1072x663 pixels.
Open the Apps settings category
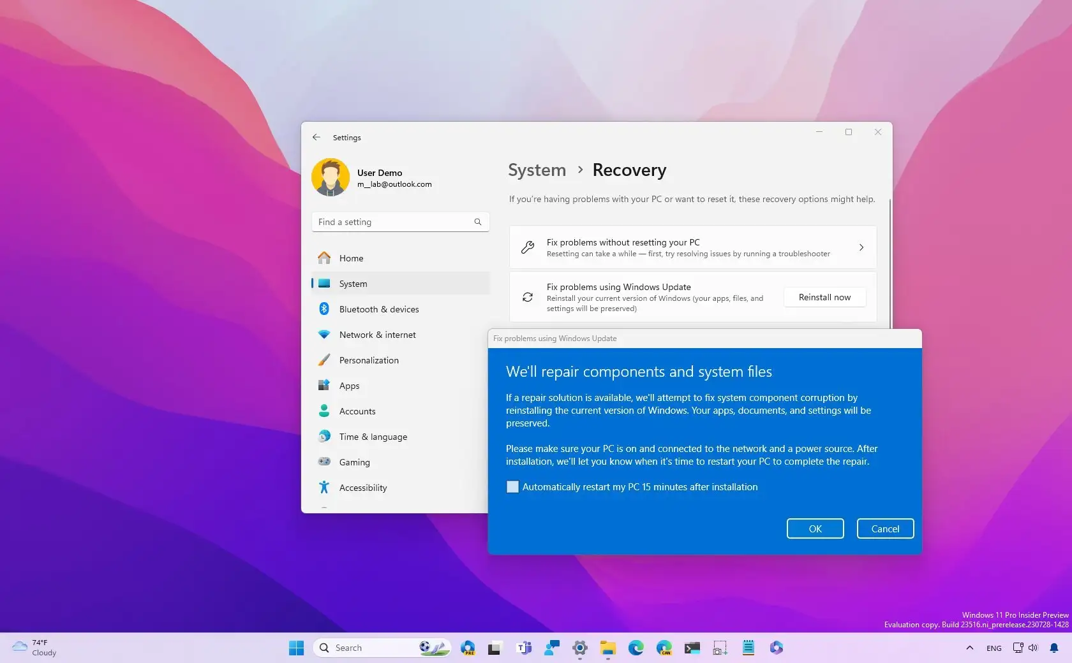pos(401,386)
